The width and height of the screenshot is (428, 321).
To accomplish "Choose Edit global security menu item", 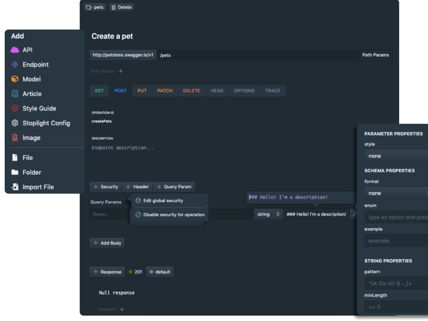I will [x=169, y=201].
